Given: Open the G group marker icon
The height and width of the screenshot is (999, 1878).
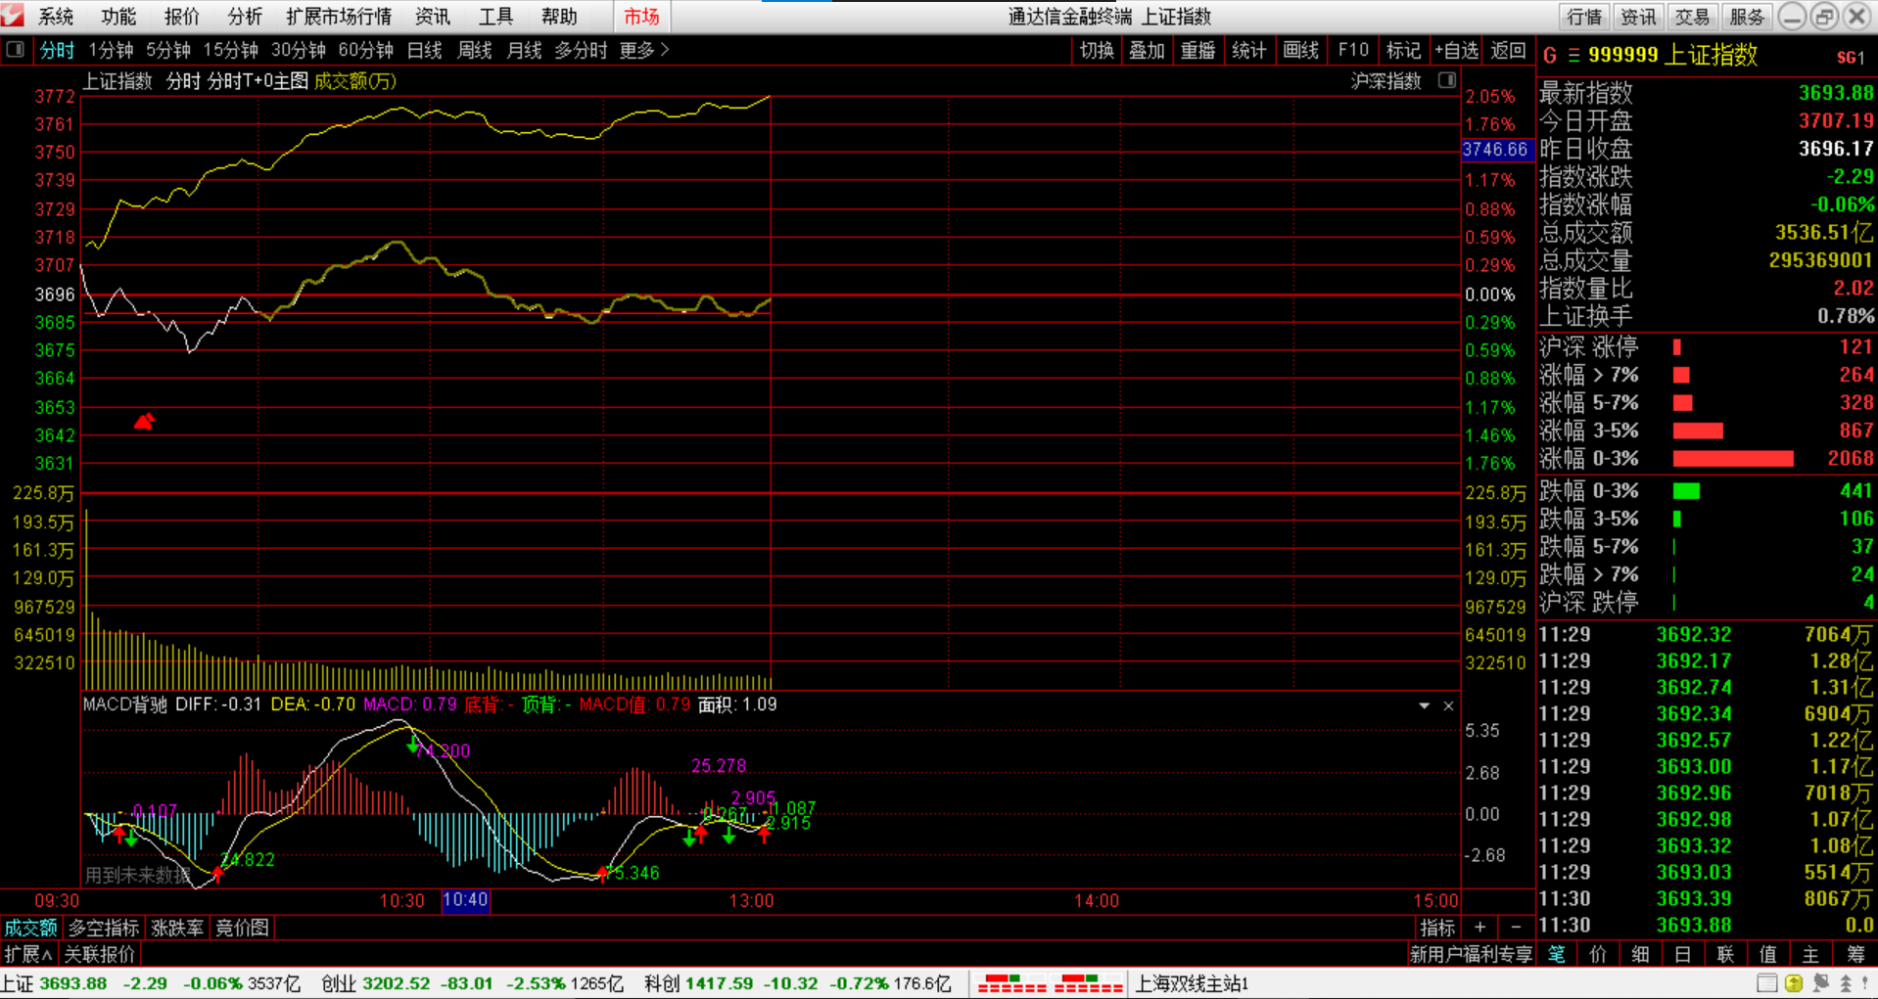Looking at the screenshot, I should (x=1550, y=56).
